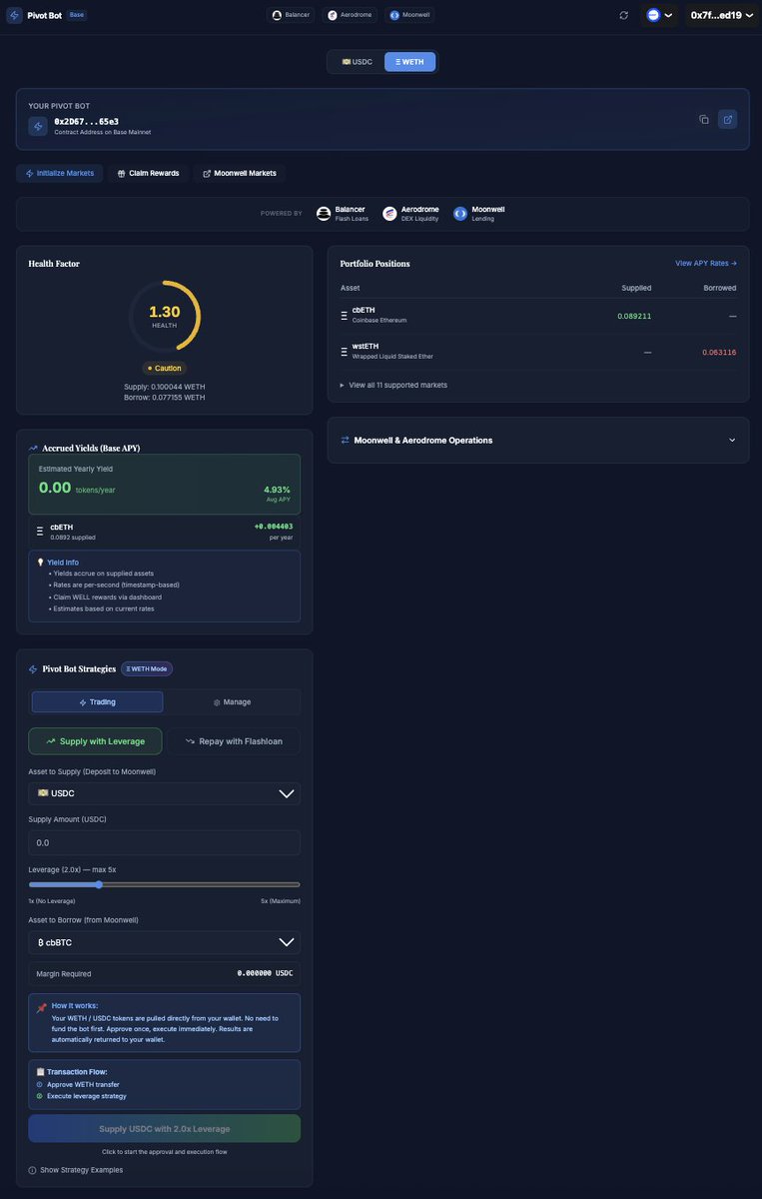The width and height of the screenshot is (762, 1199).
Task: Click Margin Required value 0.000000 USDC
Action: pos(265,973)
